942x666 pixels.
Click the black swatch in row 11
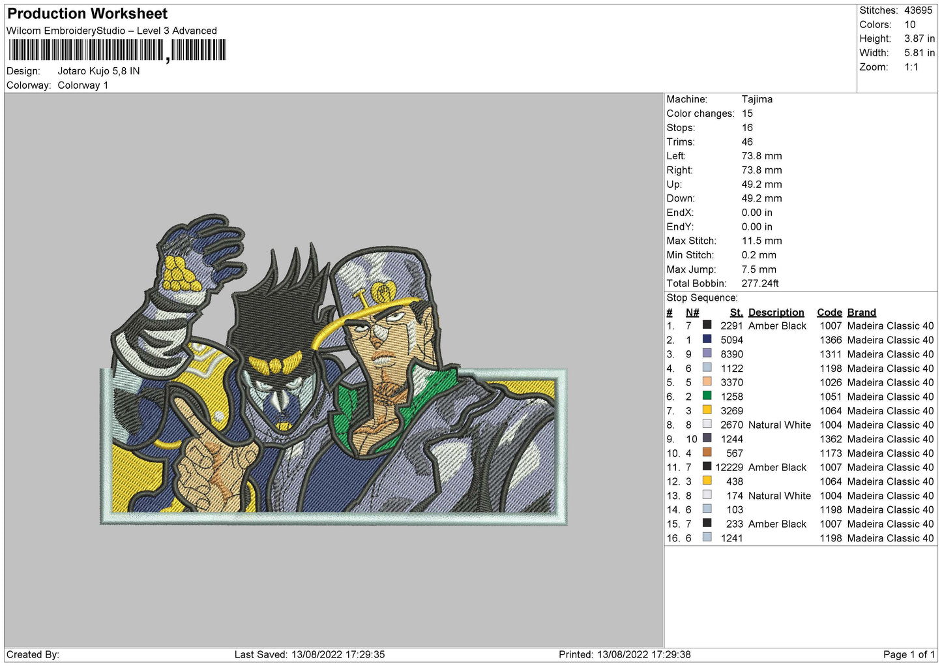[x=707, y=466]
